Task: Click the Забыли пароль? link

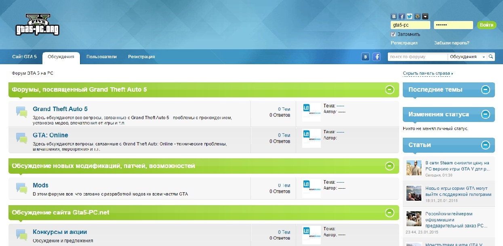Action: tap(452, 43)
